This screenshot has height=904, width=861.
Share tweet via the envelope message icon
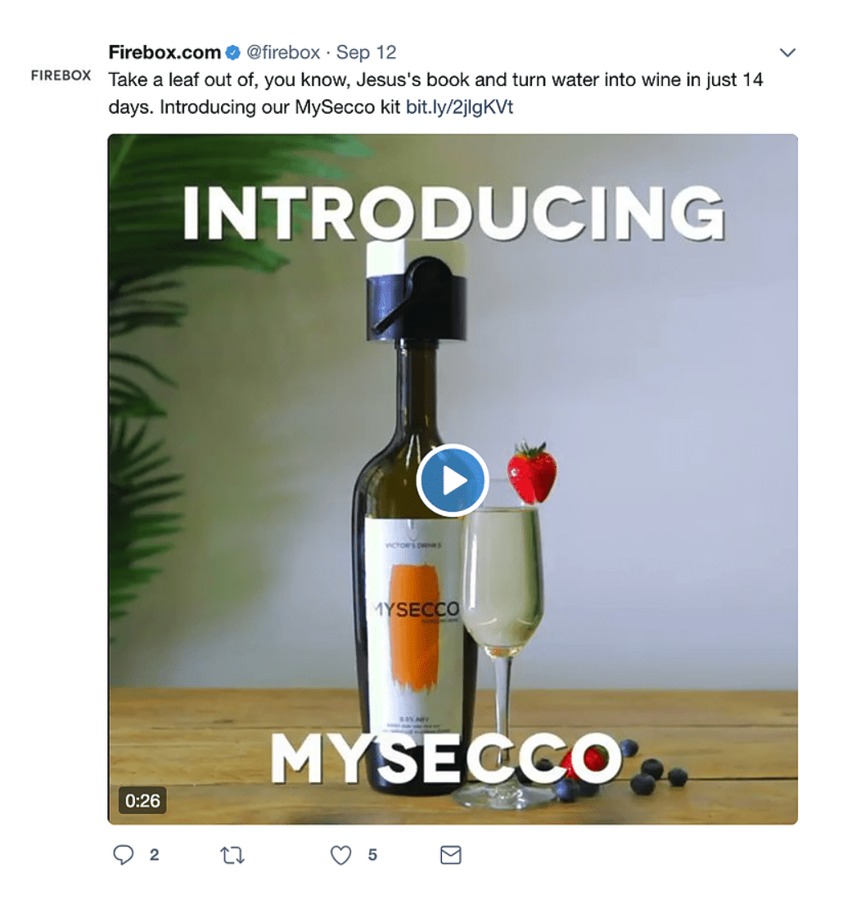pyautogui.click(x=451, y=855)
